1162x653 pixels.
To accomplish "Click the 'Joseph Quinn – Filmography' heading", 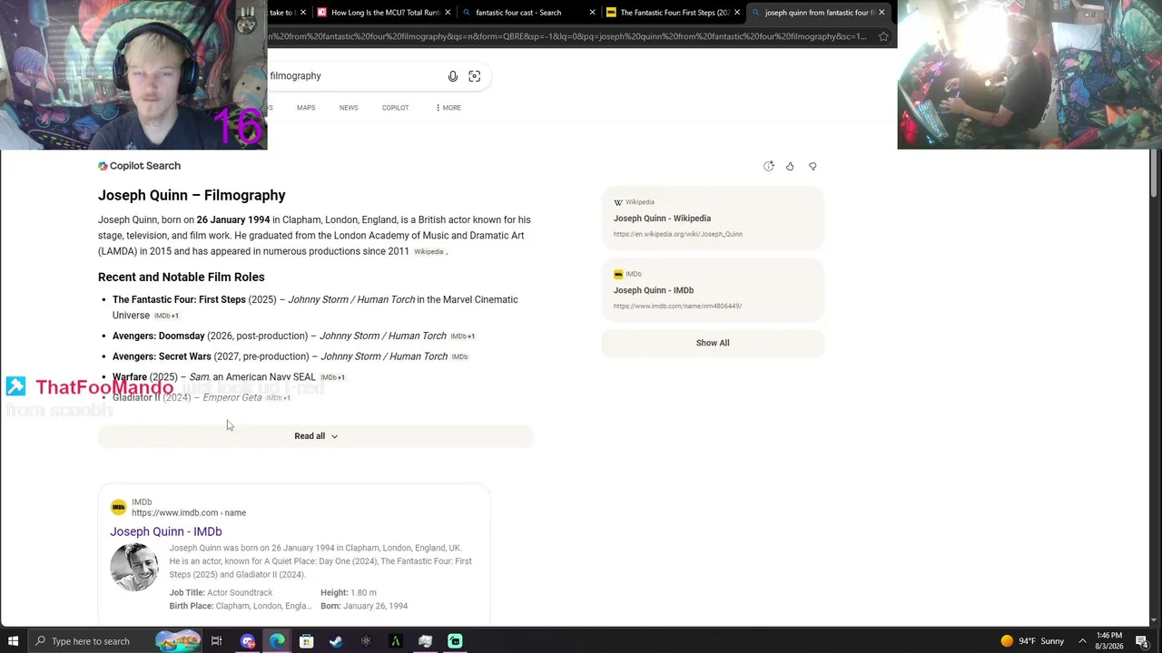I will pyautogui.click(x=192, y=195).
